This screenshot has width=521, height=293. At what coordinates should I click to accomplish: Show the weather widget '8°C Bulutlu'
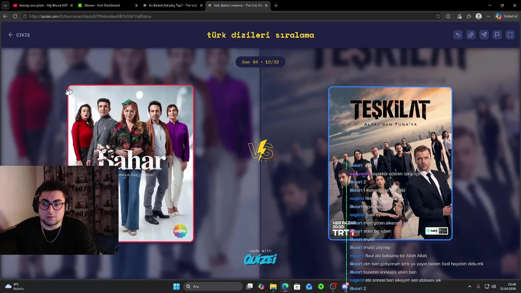15,286
